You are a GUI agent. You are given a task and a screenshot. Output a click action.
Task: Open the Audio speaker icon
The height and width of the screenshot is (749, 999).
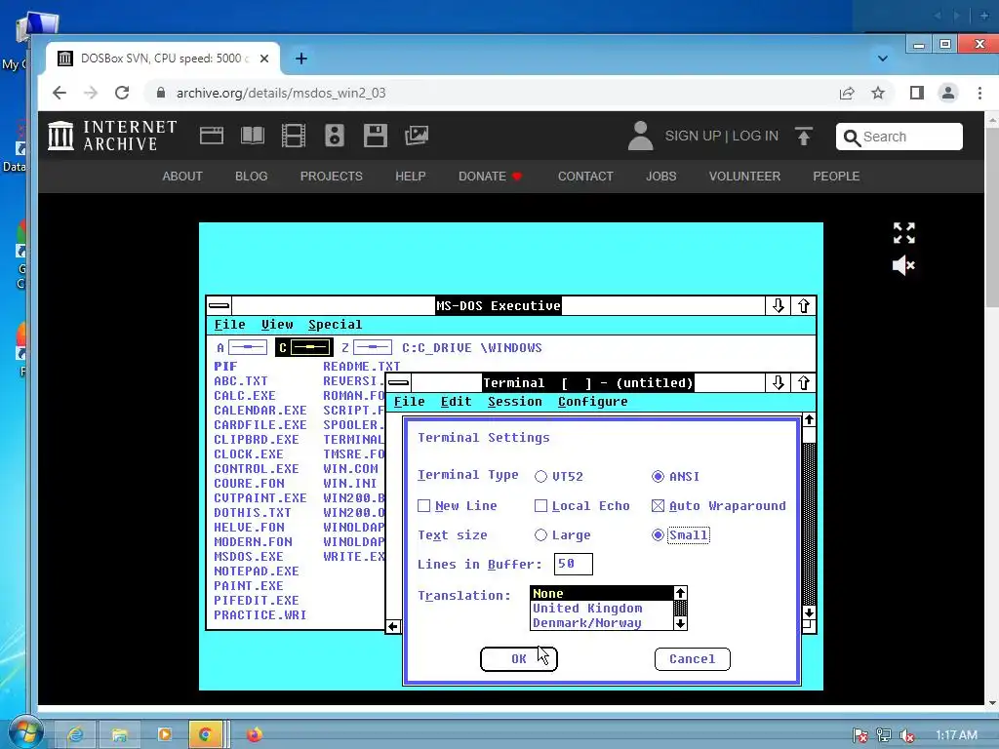pos(335,136)
